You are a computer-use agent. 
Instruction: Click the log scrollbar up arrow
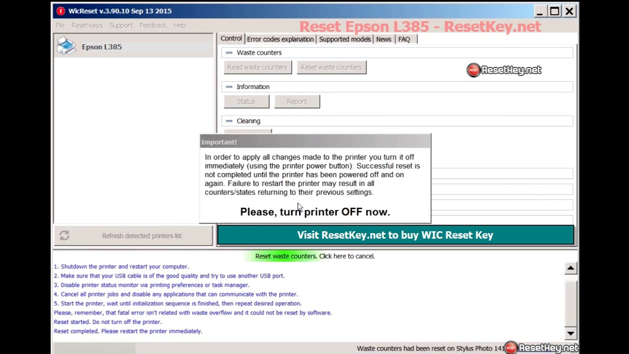pos(571,268)
